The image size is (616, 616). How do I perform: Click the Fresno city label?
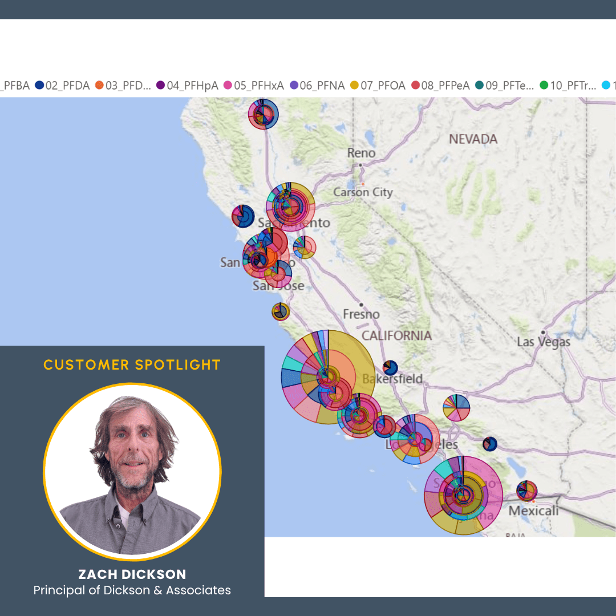tap(361, 314)
